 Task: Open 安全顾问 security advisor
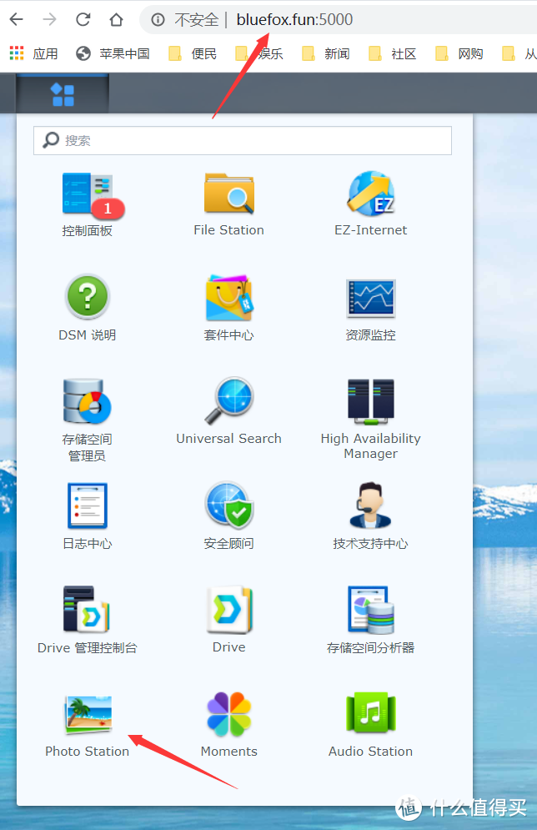(x=228, y=516)
